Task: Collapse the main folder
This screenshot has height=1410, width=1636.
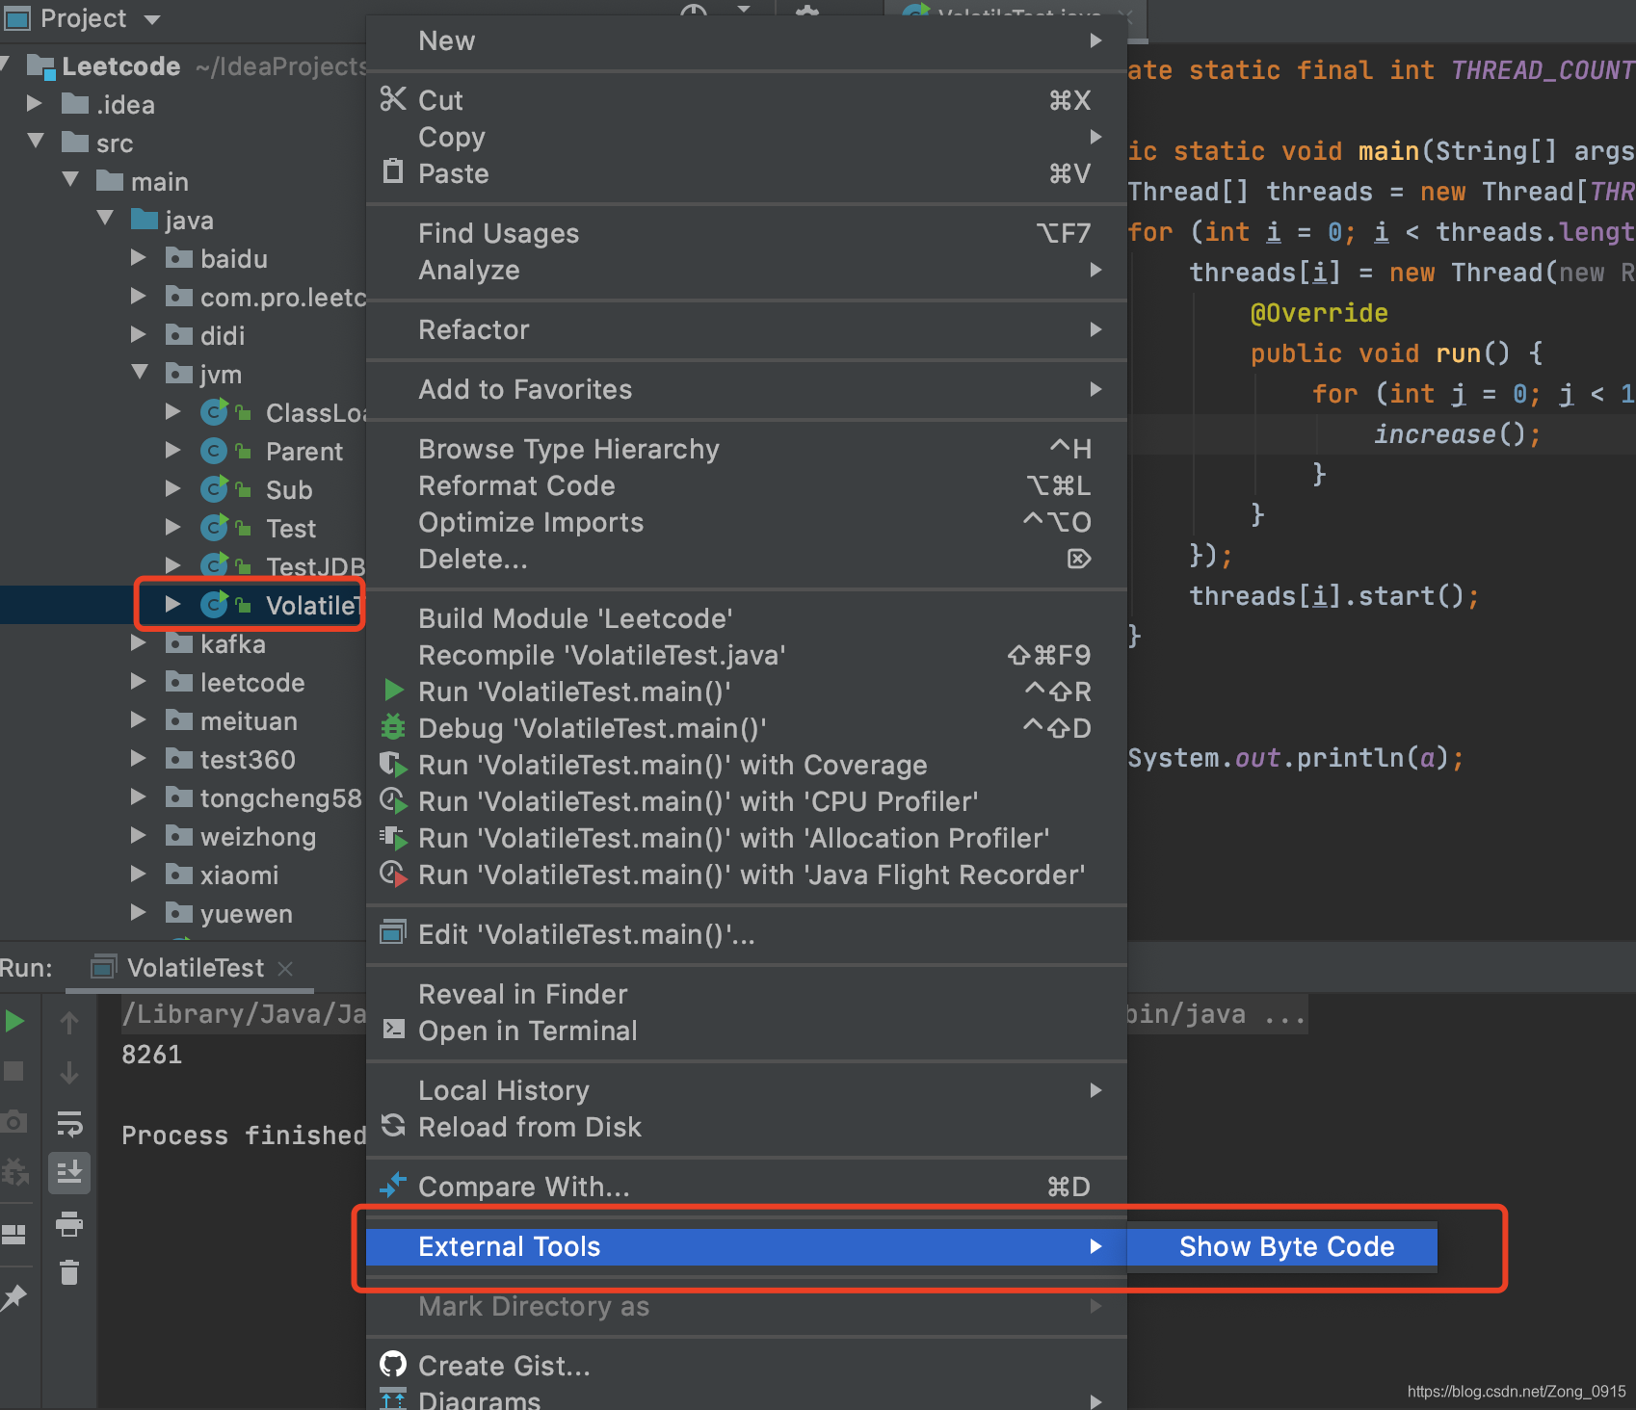Action: [x=70, y=180]
